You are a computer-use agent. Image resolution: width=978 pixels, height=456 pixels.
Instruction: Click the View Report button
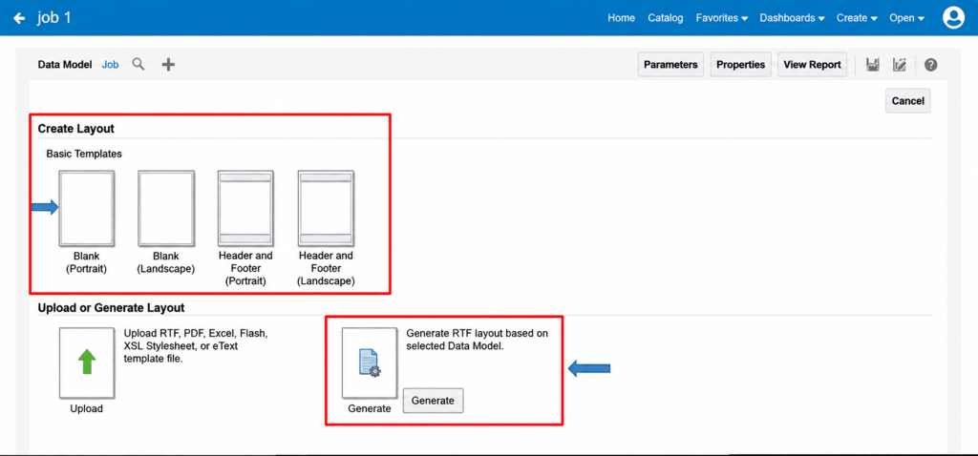[x=812, y=65]
